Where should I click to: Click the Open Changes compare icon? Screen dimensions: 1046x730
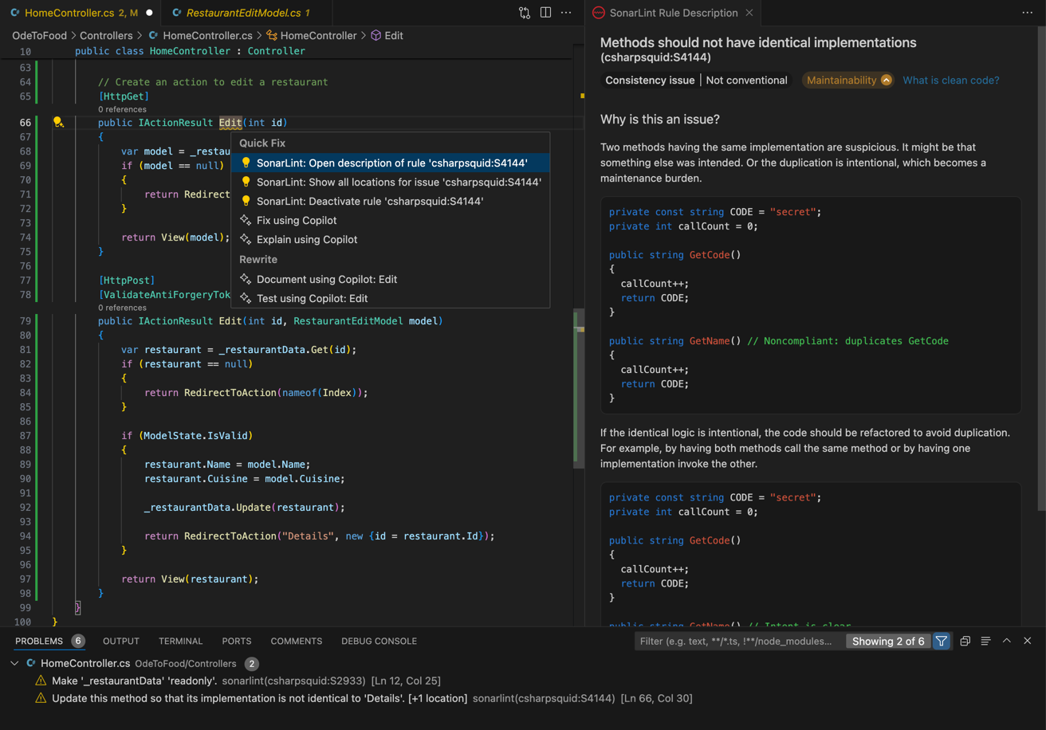tap(524, 13)
